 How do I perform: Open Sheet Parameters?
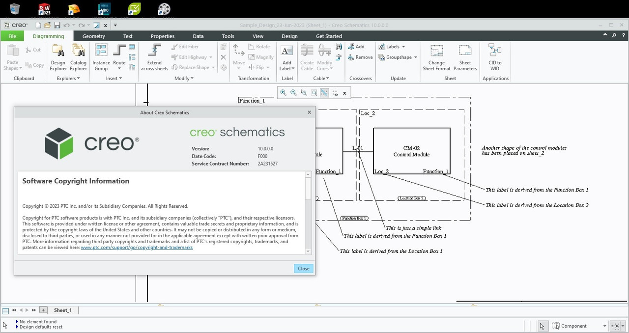click(x=465, y=57)
